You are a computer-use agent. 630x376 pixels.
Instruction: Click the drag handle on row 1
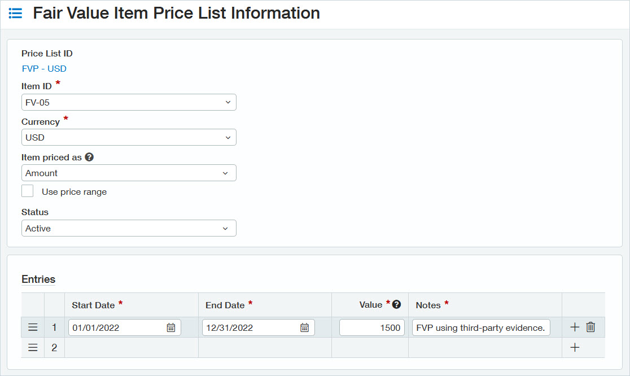[x=32, y=326]
